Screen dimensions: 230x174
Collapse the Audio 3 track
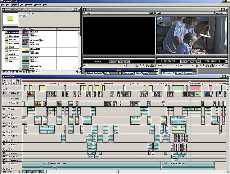coord(9,127)
